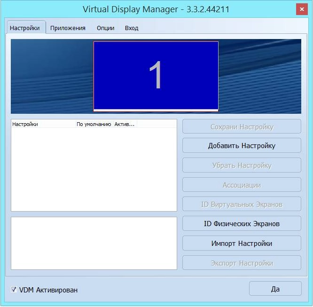313x307 pixels.
Task: Close the Virtual Display Manager window
Action: pos(302,9)
